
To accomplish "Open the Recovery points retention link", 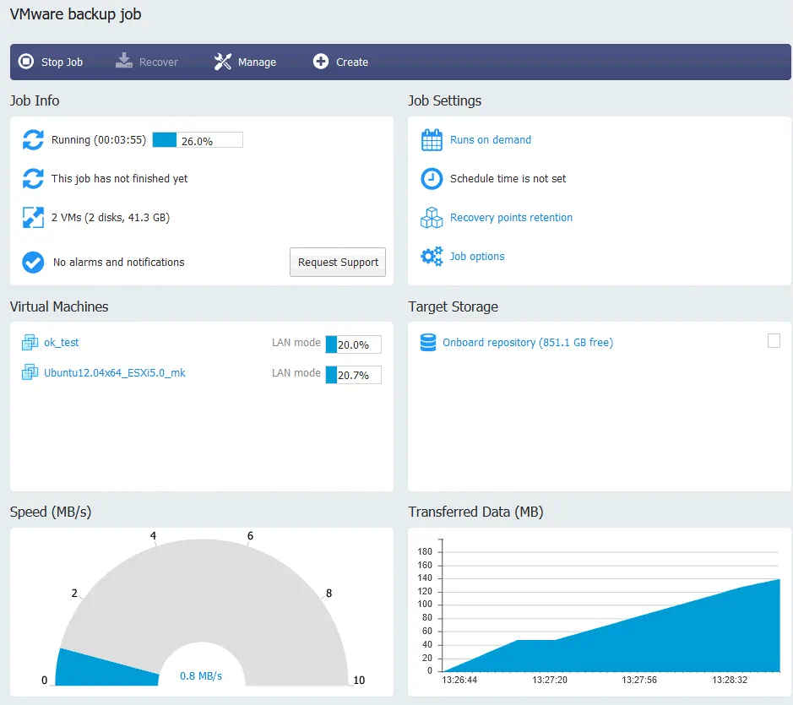I will coord(511,218).
